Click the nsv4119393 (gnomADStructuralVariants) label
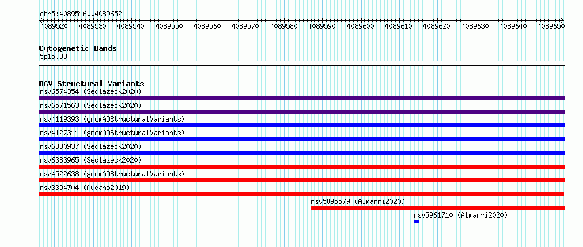The width and height of the screenshot is (583, 247). (112, 119)
